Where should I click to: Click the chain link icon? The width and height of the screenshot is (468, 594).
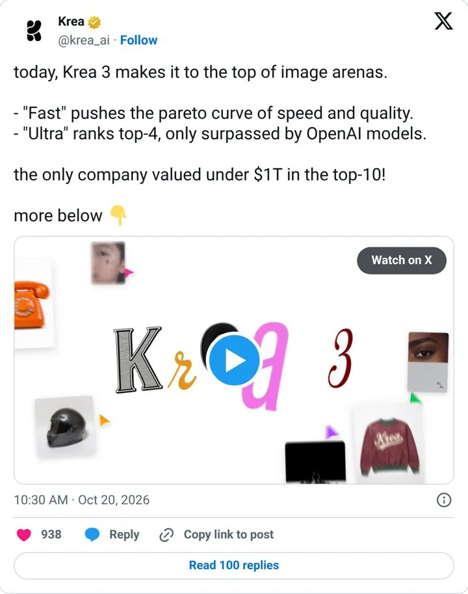166,535
